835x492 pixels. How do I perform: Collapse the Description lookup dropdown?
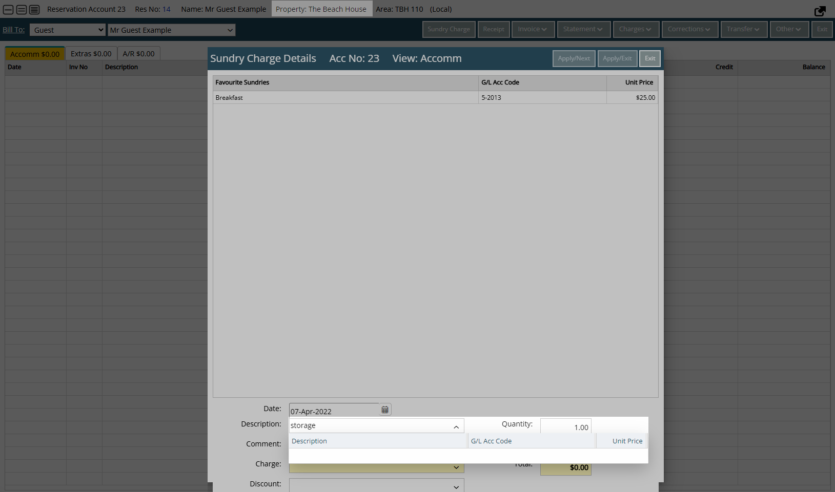[456, 426]
